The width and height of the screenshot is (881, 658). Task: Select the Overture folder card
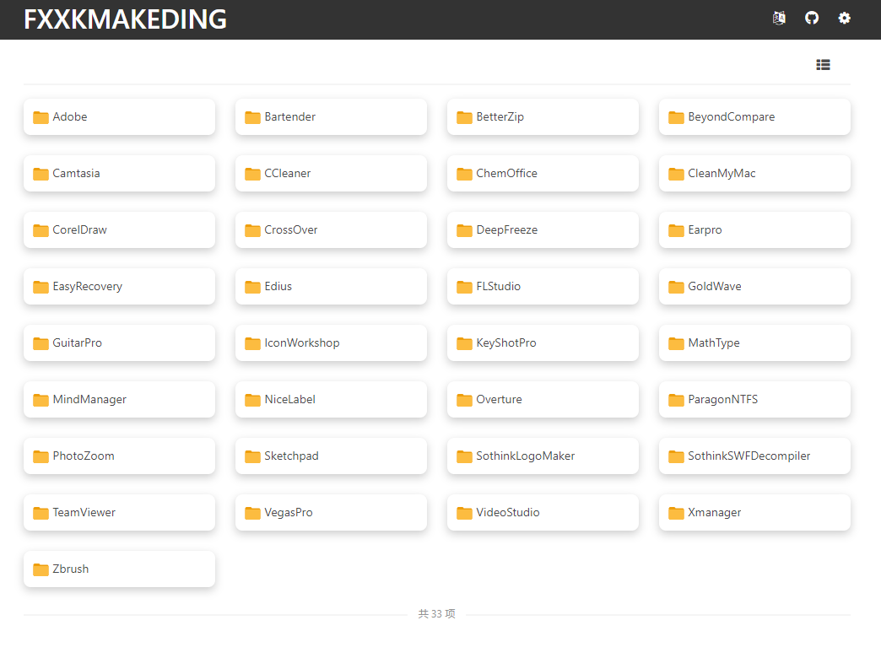click(x=543, y=400)
